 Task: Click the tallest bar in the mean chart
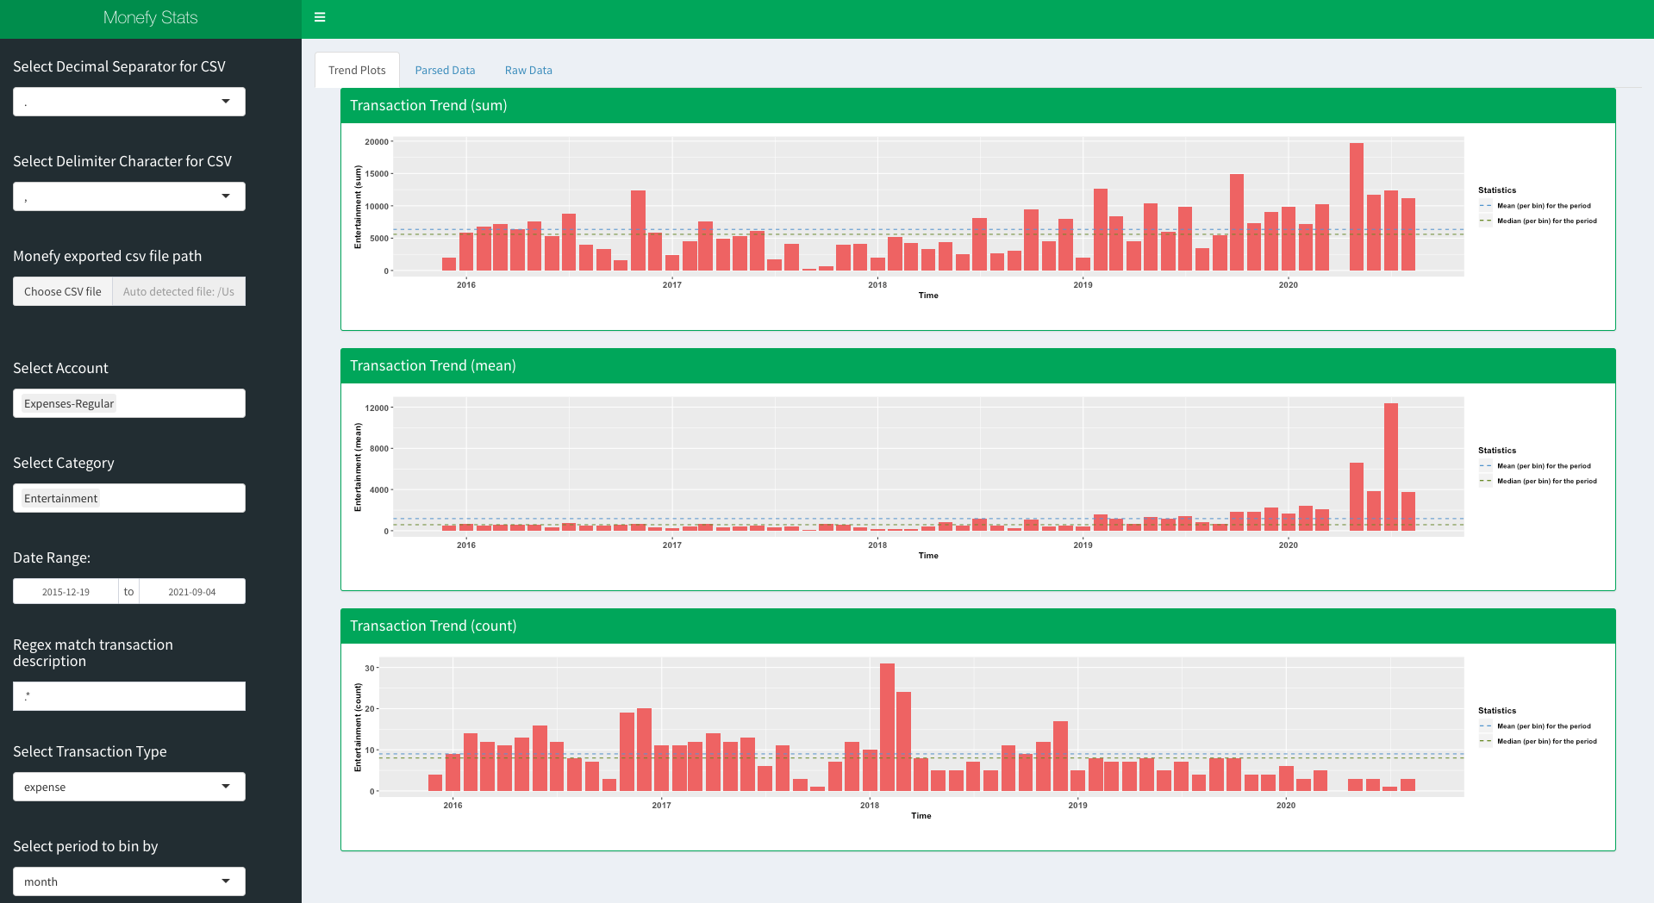[1391, 467]
